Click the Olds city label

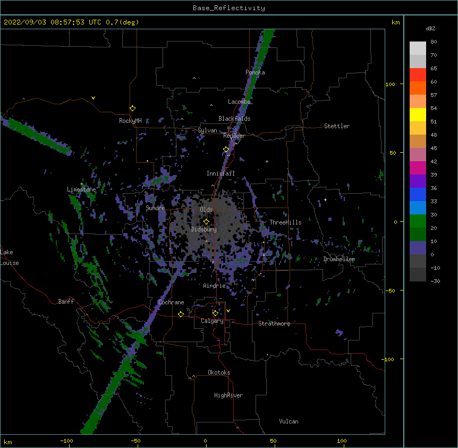[x=206, y=210]
